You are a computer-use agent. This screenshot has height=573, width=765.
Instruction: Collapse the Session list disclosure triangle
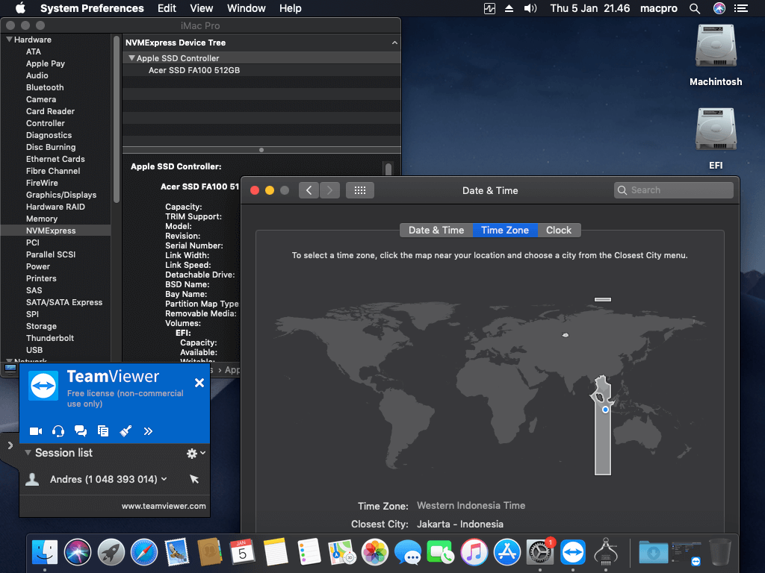click(28, 453)
